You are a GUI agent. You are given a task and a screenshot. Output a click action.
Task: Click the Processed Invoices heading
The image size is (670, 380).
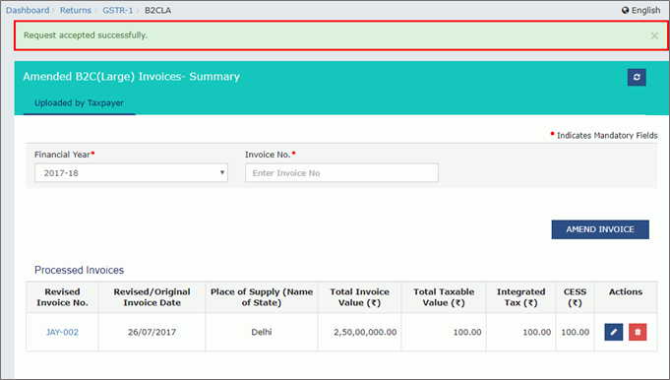(79, 270)
